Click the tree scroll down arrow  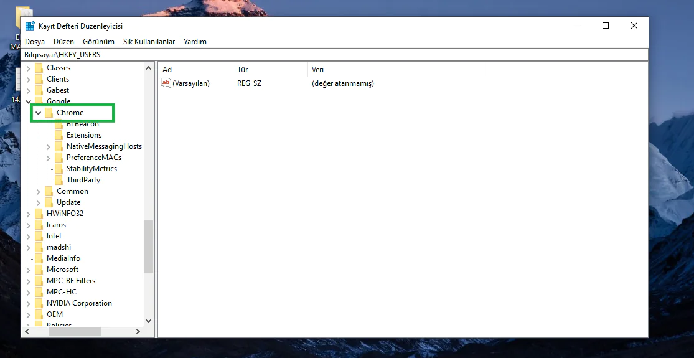[148, 321]
